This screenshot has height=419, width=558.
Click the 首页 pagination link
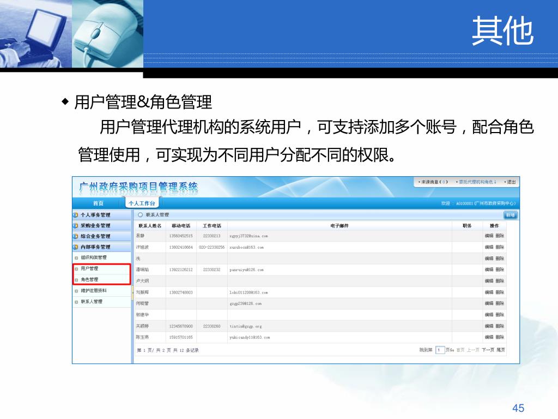pos(460,350)
